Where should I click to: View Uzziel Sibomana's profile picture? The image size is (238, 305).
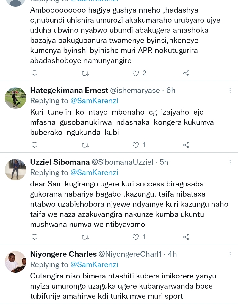15,169
